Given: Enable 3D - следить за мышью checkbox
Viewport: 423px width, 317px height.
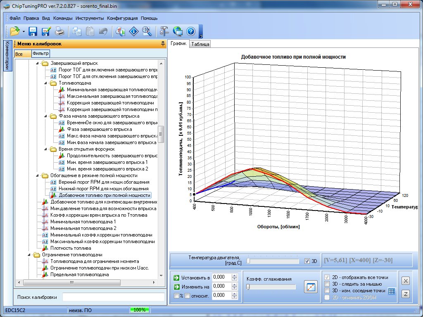Looking at the screenshot, I should [328, 284].
